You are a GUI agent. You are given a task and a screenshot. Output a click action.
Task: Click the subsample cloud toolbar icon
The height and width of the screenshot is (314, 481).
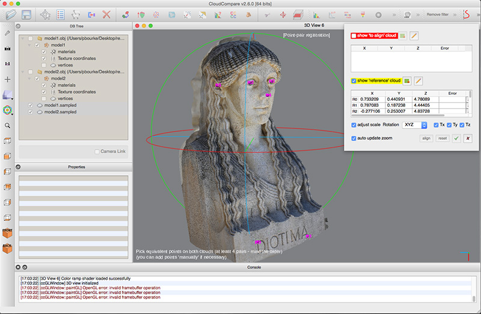pos(156,14)
